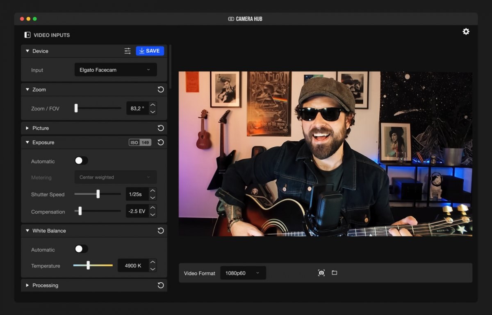Reset Exposure section settings
Viewport: 492px width, 315px height.
point(161,142)
